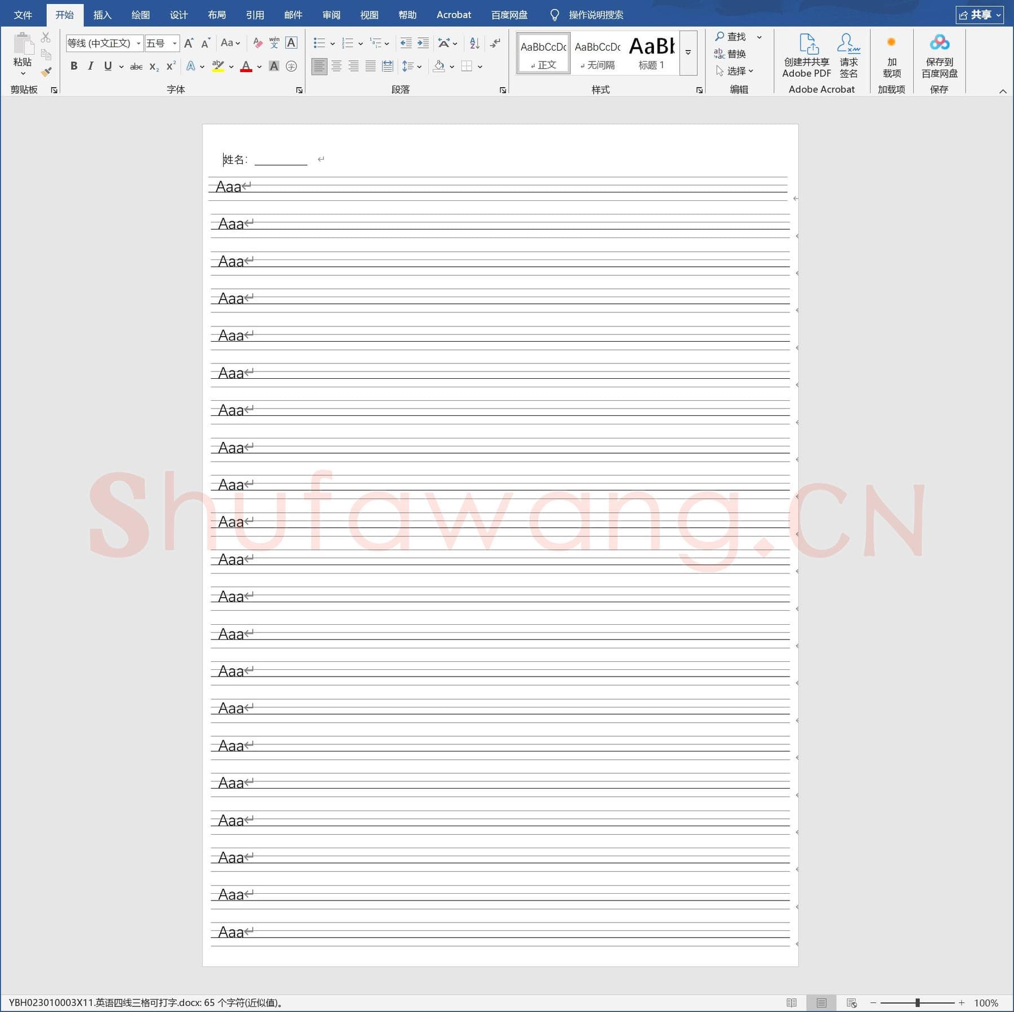
Task: Click the Cut scissors icon
Action: pos(46,37)
